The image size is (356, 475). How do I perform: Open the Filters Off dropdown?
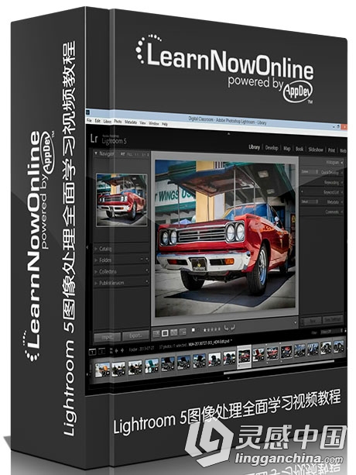[330, 331]
